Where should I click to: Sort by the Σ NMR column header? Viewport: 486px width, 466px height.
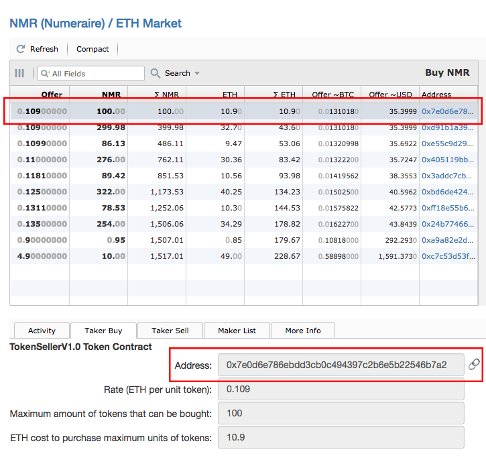click(157, 95)
